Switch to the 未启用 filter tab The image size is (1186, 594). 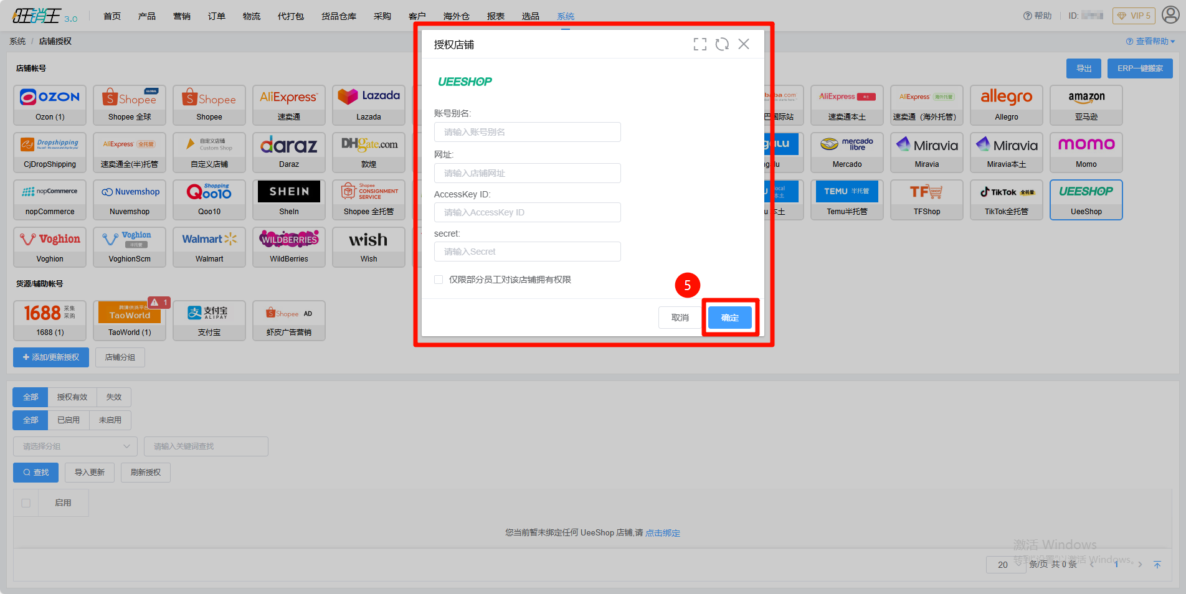click(110, 420)
